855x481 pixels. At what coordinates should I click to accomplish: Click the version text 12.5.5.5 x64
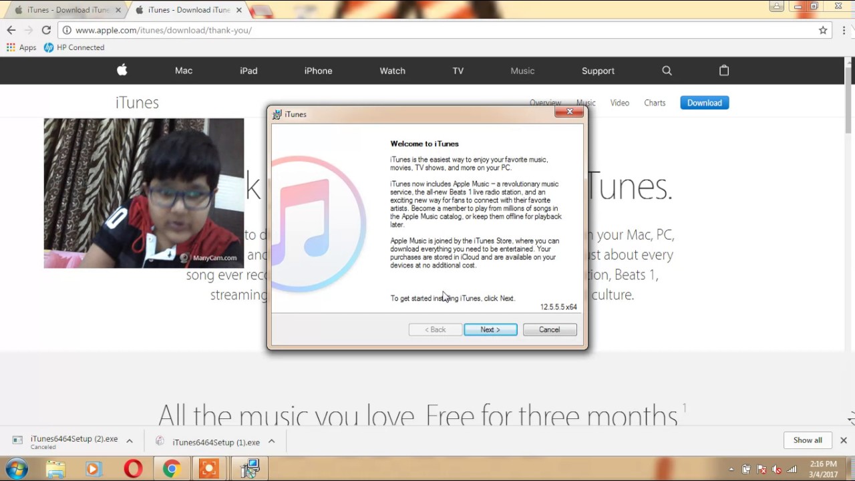(558, 307)
